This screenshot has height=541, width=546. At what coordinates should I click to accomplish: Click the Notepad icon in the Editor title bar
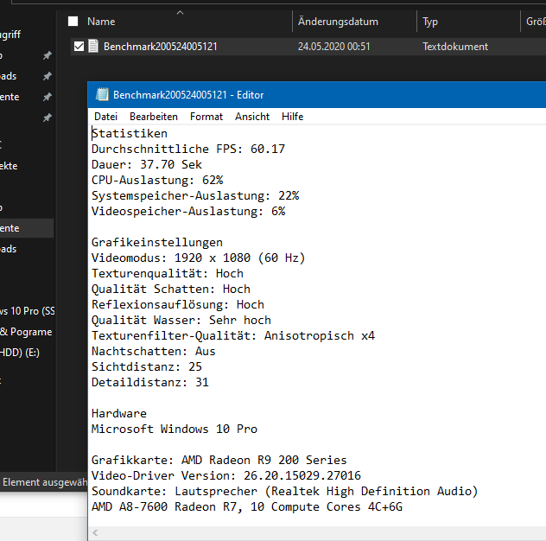tap(102, 94)
